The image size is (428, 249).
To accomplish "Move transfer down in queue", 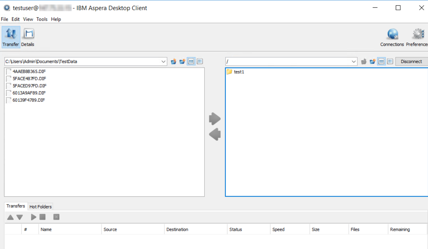I will coord(20,217).
